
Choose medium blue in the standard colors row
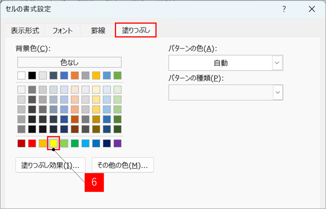96,143
